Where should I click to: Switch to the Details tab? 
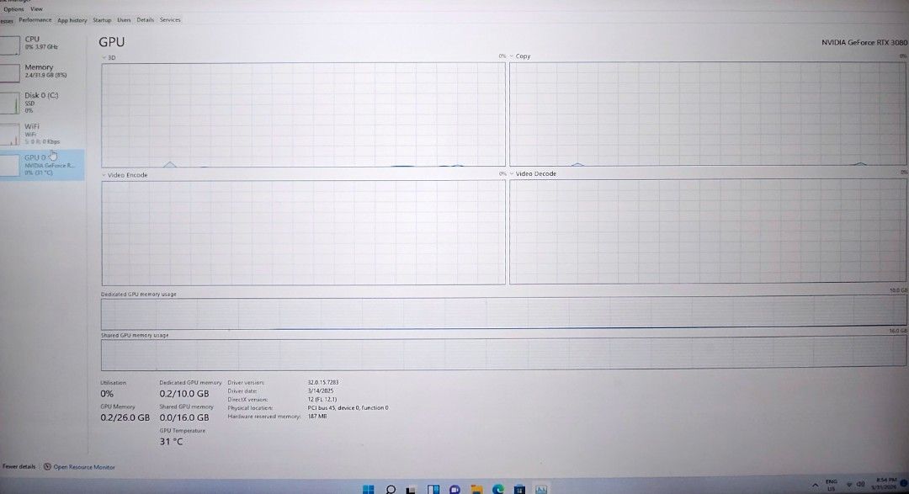pos(145,20)
